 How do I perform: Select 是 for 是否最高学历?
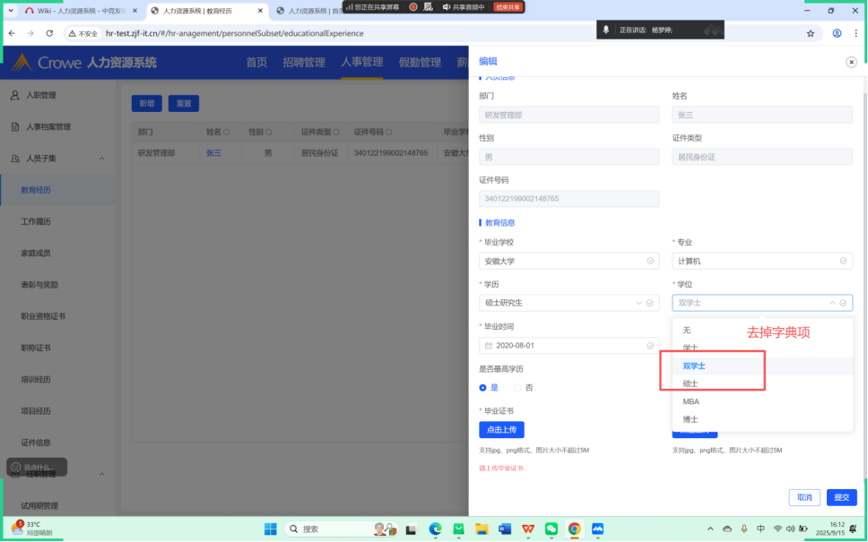[482, 388]
